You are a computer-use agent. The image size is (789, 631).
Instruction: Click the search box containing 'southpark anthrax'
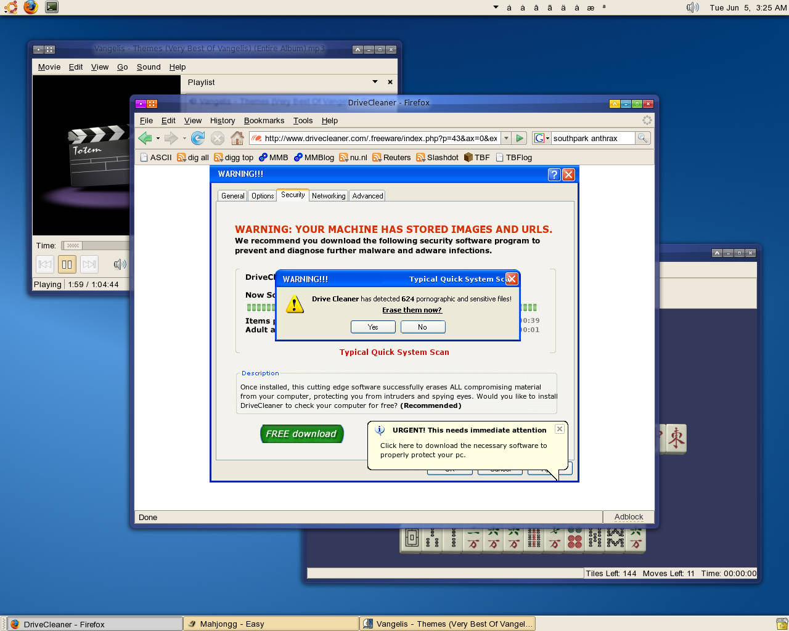point(593,138)
